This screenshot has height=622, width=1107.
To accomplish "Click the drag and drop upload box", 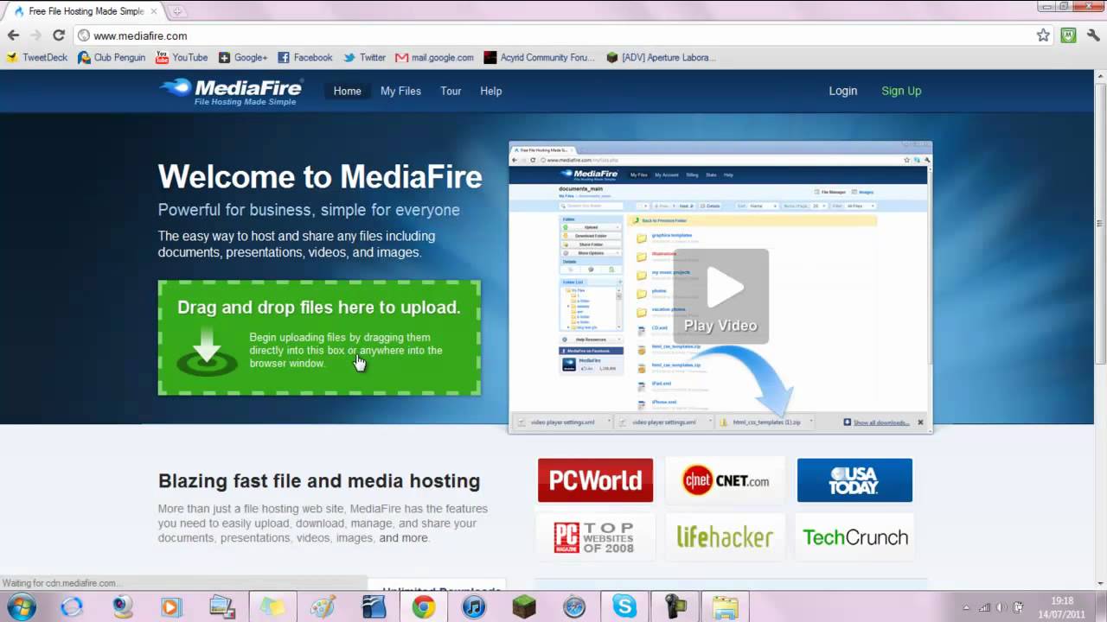I will click(x=319, y=338).
